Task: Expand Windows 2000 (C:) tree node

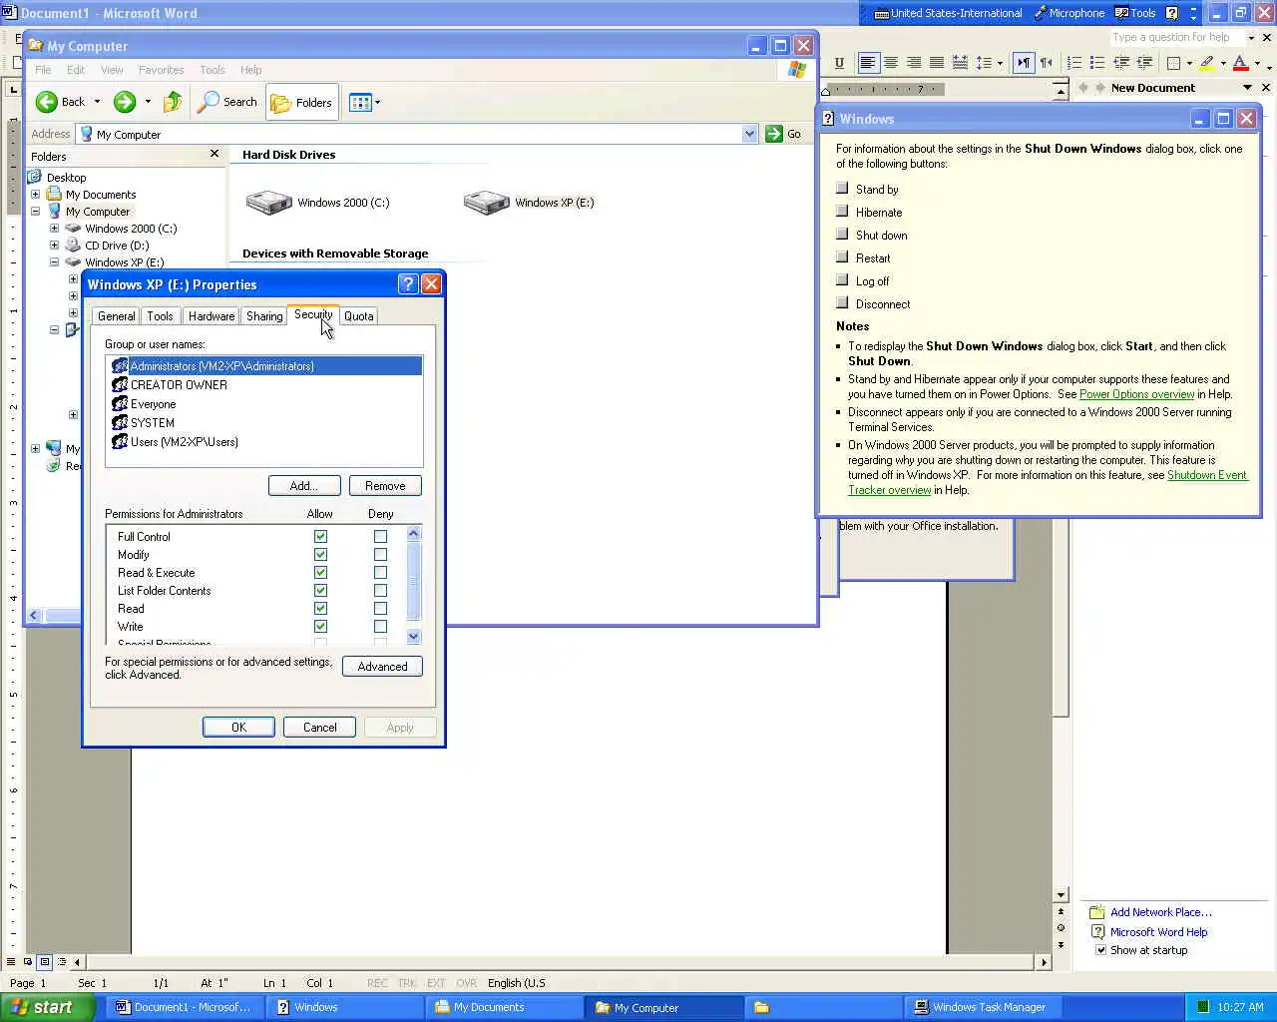Action: coord(55,229)
